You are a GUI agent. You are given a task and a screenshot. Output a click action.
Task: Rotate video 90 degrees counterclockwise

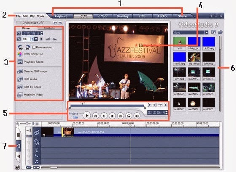coord(20,47)
